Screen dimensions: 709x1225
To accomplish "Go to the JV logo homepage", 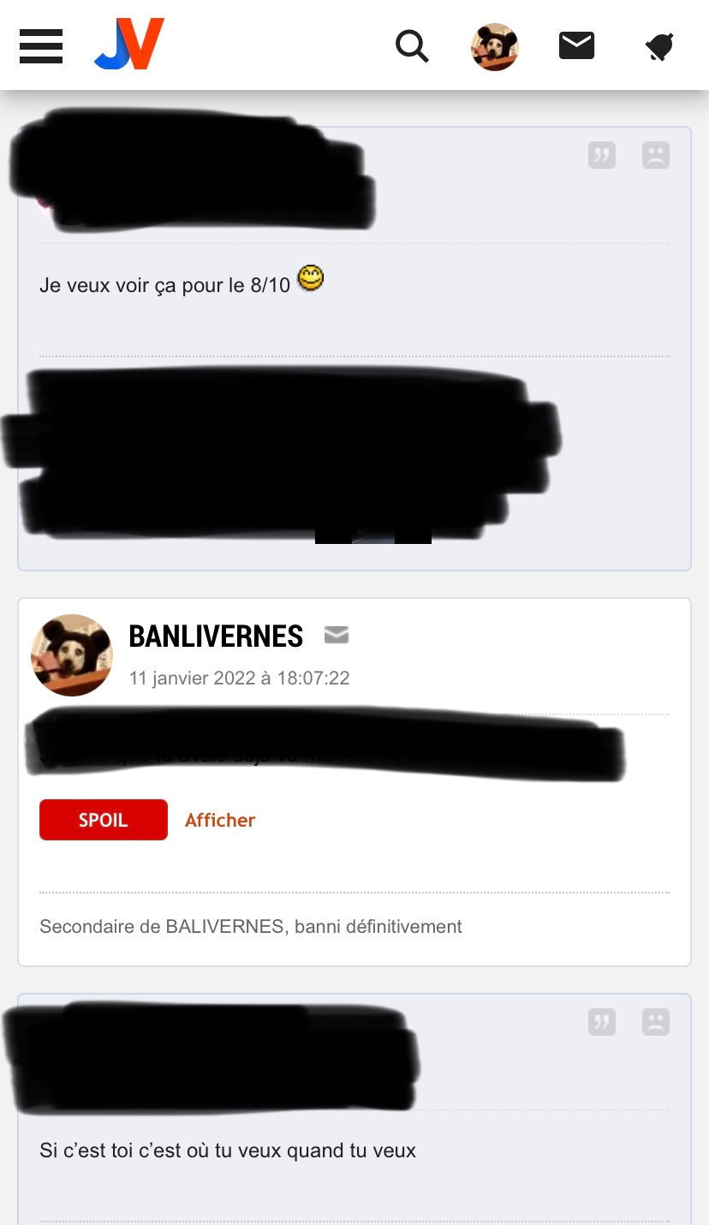I will pos(129,44).
